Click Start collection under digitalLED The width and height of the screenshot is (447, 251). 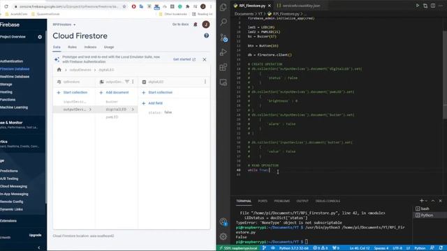click(x=157, y=93)
